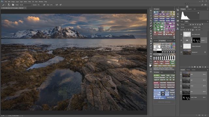Hide the Burn (black paint) layer
This screenshot has width=209, height=117.
(x=181, y=34)
